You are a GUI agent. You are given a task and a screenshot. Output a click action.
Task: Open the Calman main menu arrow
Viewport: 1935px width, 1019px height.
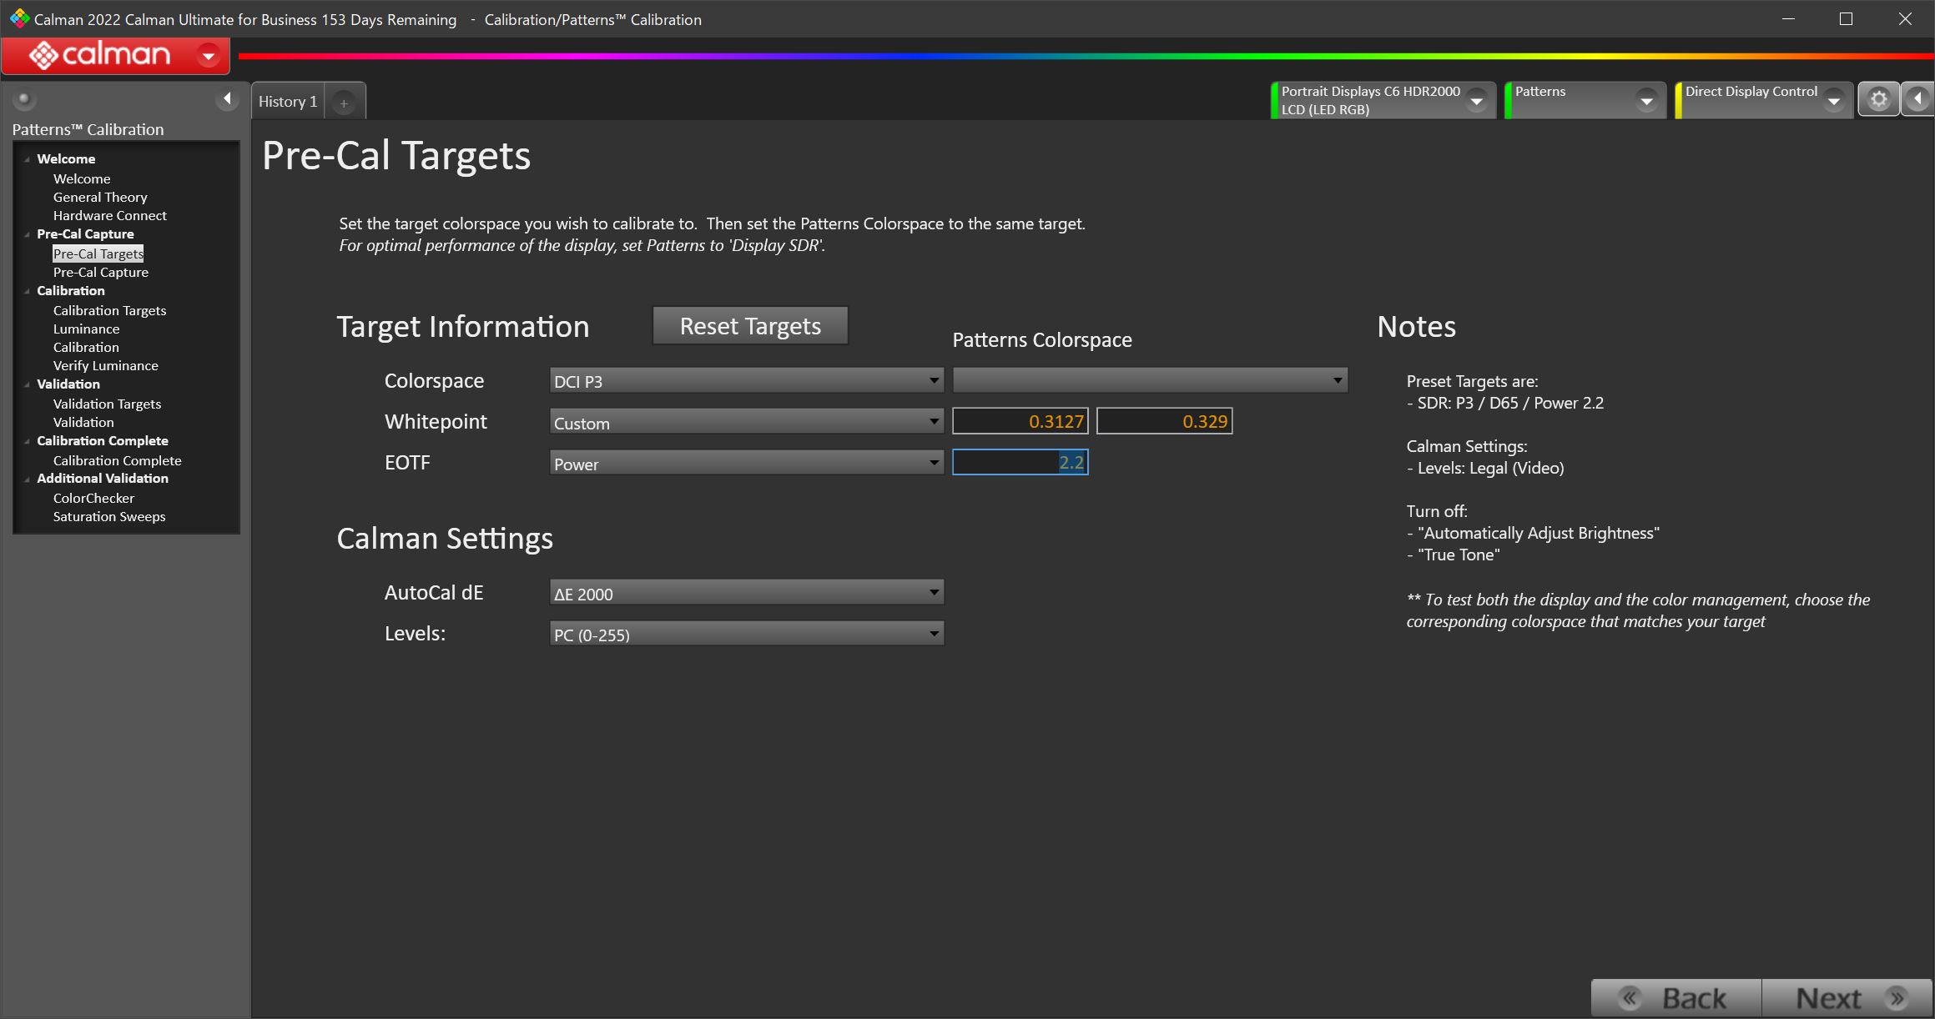pos(209,56)
